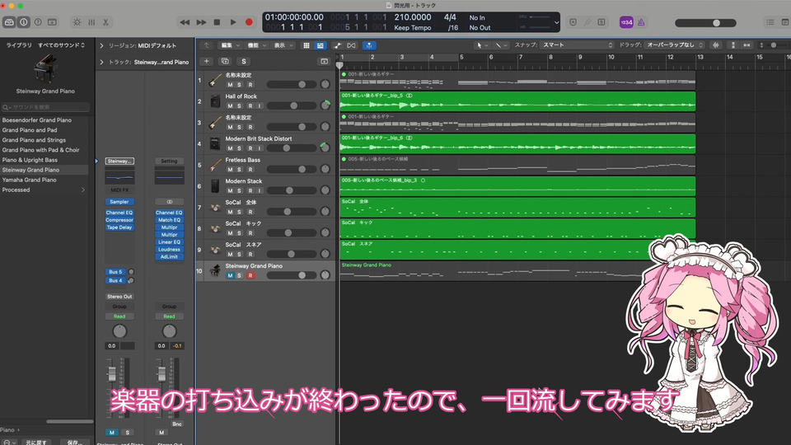Open the LCD display mode arrow
The height and width of the screenshot is (445, 791).
click(x=556, y=22)
